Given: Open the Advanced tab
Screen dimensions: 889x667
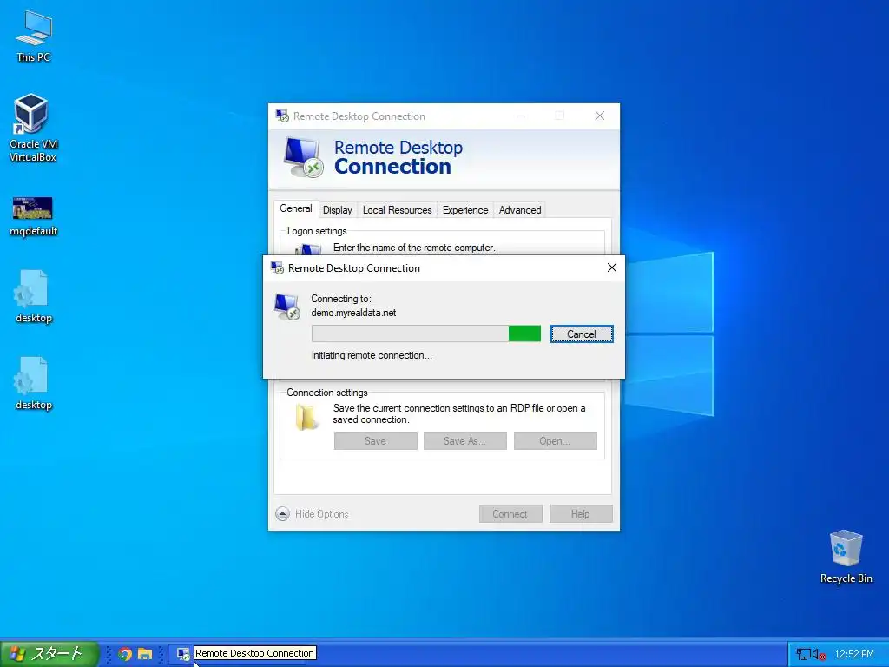Looking at the screenshot, I should coord(520,210).
